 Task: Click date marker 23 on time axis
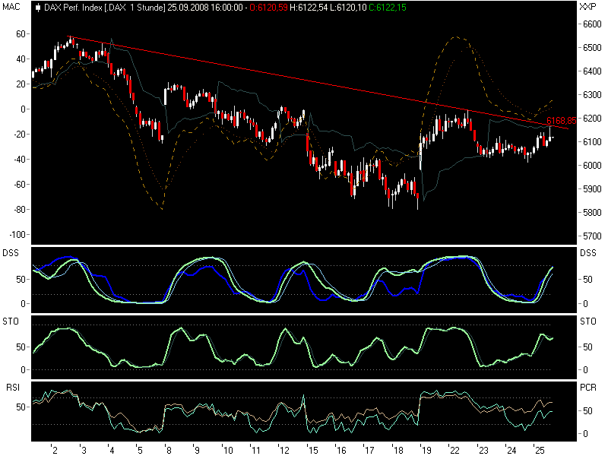click(x=483, y=450)
